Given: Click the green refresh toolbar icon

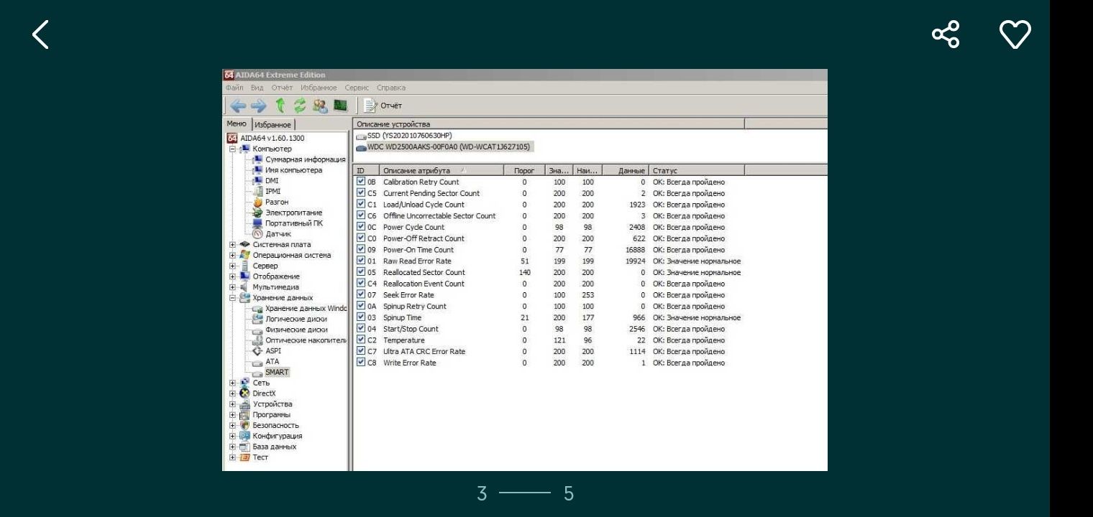Looking at the screenshot, I should click(x=300, y=106).
